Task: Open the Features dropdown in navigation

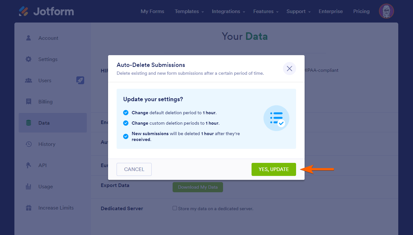Action: tap(266, 11)
